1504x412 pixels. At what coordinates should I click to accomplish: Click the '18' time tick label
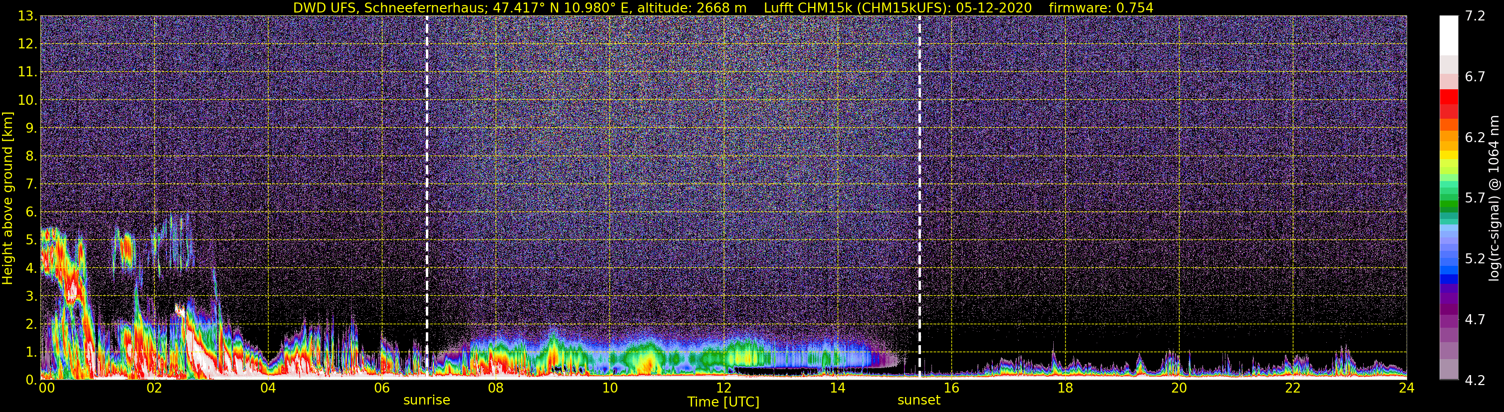coord(1065,388)
